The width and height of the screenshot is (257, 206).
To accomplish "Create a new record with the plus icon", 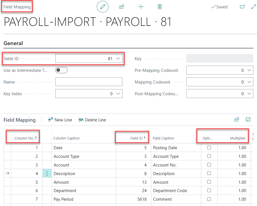I will [141, 7].
